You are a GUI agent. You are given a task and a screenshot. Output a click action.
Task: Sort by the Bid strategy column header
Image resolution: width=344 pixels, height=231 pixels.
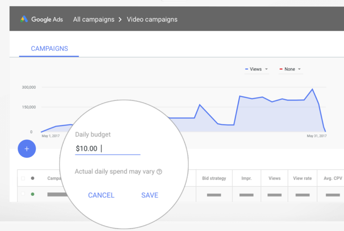pyautogui.click(x=214, y=178)
